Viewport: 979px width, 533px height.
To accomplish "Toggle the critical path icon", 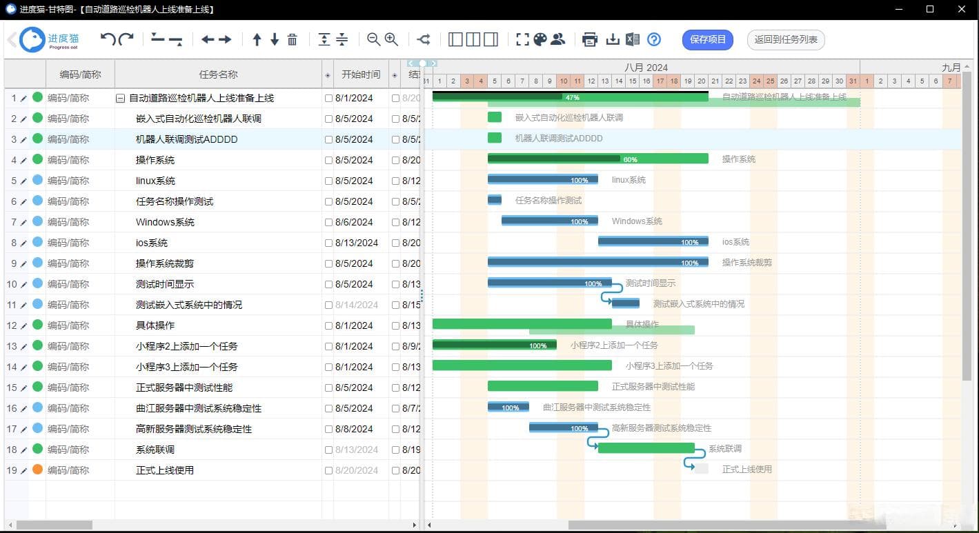I will tap(424, 39).
